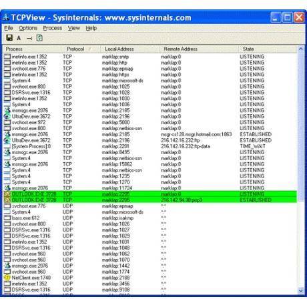Image resolution: width=307 pixels, height=307 pixels.
Task: Open the File menu
Action: pos(9,28)
